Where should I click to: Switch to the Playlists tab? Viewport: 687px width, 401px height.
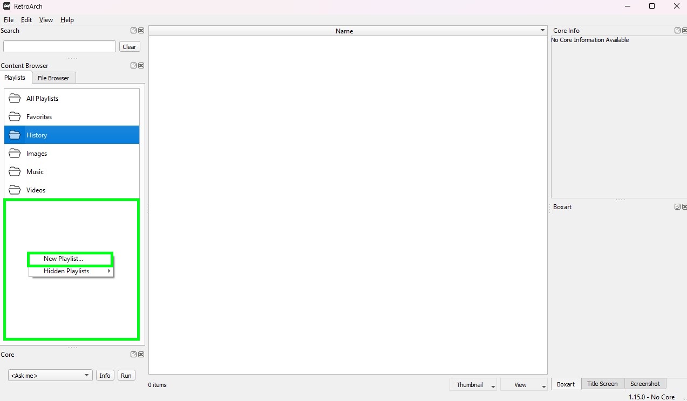(15, 78)
